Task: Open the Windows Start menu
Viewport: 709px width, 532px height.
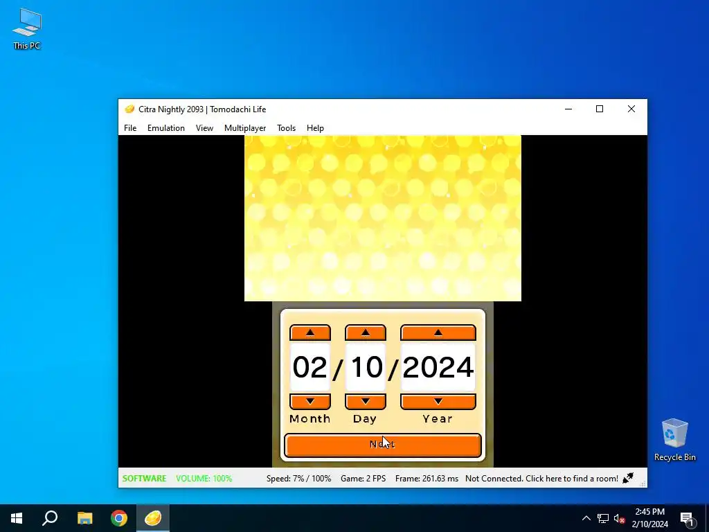Action: (17, 518)
